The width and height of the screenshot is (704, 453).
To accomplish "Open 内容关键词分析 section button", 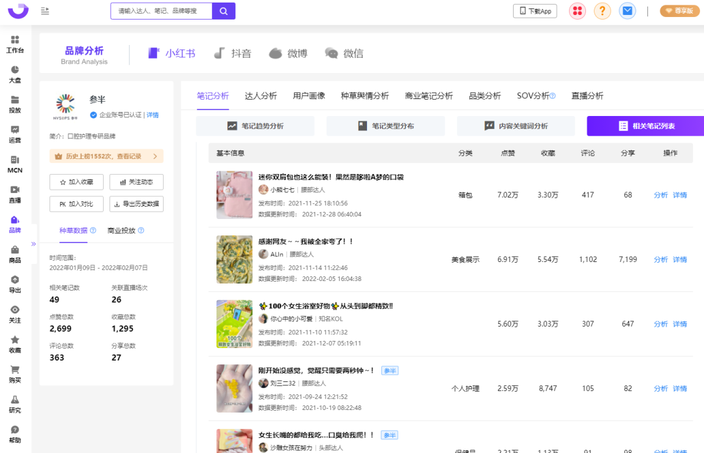I will click(516, 126).
